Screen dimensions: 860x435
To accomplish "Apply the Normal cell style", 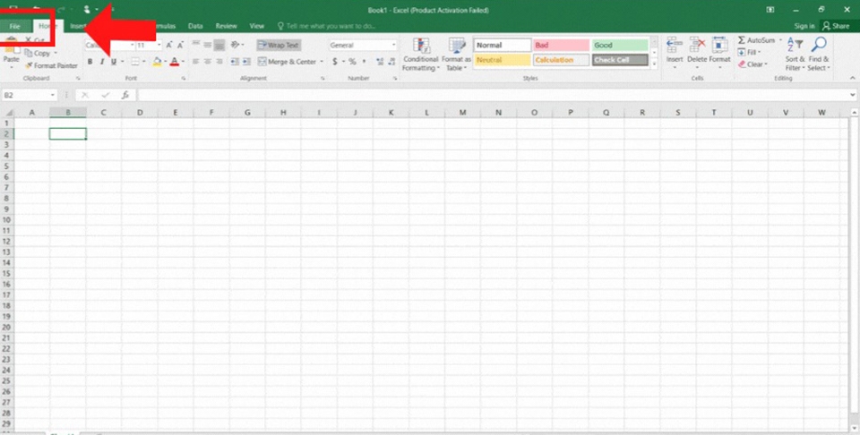I will pyautogui.click(x=503, y=45).
